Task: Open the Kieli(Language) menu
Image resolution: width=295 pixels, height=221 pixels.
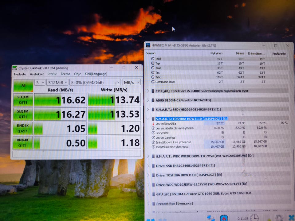Action: [x=96, y=74]
